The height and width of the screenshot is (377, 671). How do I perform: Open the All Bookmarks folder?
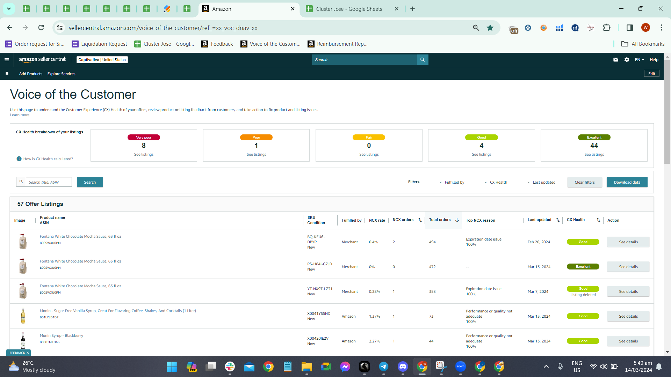[x=643, y=44]
